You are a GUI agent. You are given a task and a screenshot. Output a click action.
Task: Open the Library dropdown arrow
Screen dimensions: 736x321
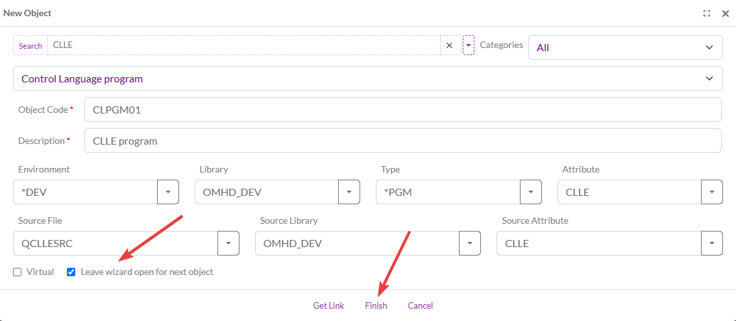coord(349,192)
